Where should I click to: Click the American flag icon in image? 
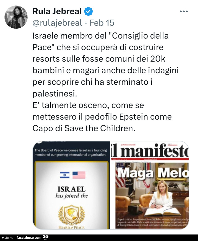coord(79,175)
